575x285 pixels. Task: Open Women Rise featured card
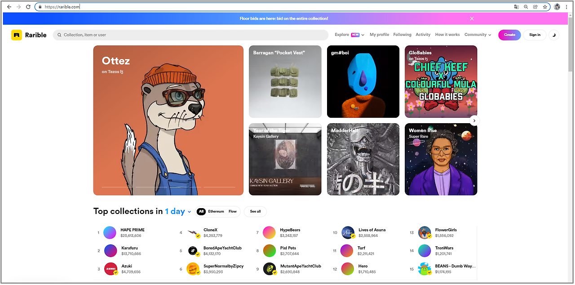[441, 159]
